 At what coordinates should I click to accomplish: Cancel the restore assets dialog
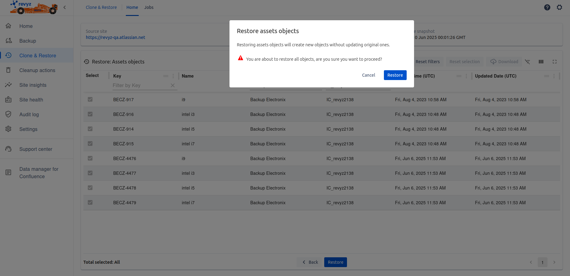click(x=368, y=75)
